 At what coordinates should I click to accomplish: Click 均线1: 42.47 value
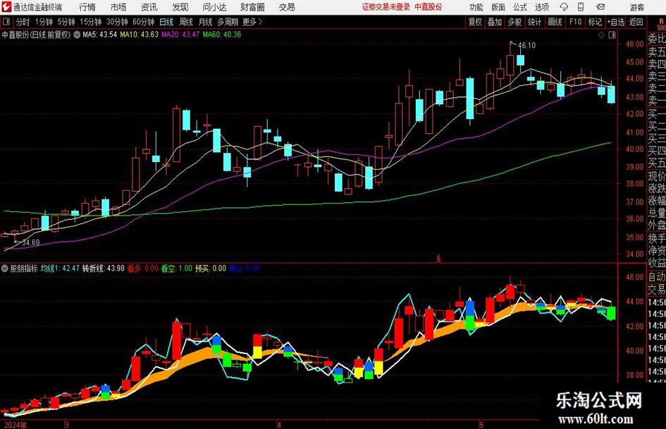(x=61, y=268)
